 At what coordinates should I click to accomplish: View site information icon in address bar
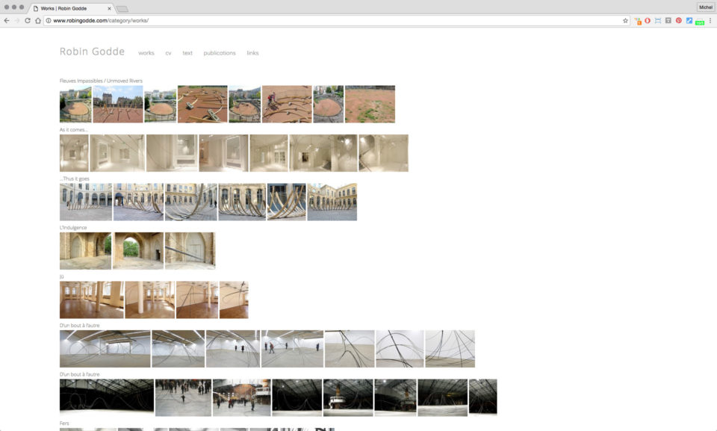pos(49,20)
